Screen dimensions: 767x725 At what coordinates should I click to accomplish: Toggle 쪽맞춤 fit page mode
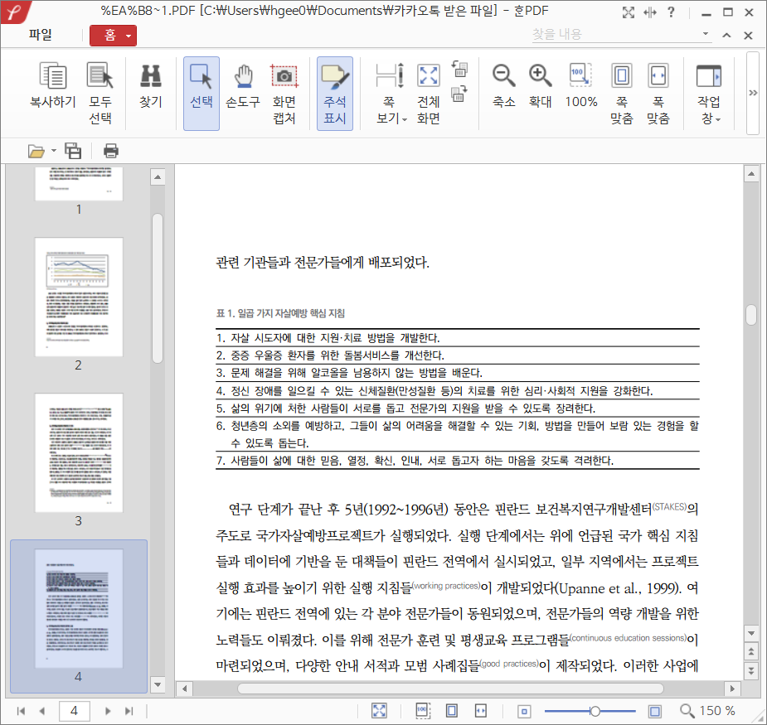click(621, 93)
